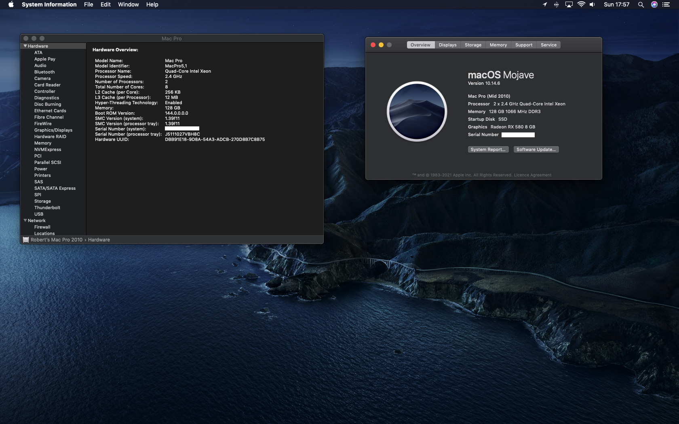This screenshot has width=679, height=424.
Task: Click the menu bar clock Sun 17:57
Action: tap(617, 4)
